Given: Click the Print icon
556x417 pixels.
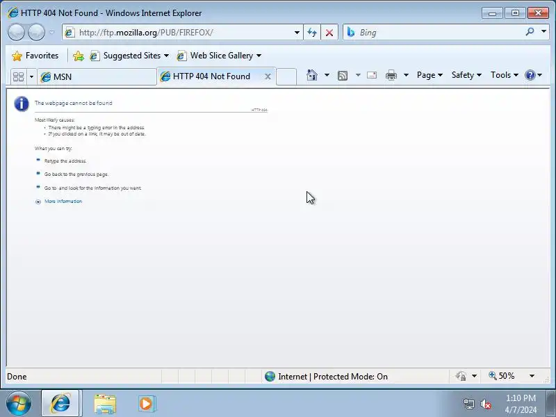Looking at the screenshot, I should (391, 75).
